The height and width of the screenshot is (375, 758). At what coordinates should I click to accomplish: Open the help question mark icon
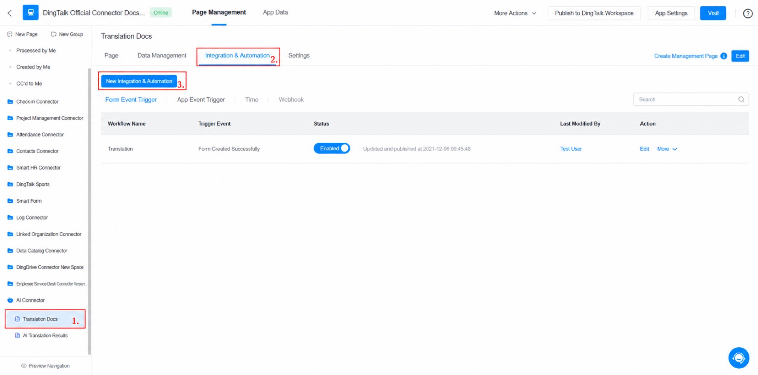point(747,13)
